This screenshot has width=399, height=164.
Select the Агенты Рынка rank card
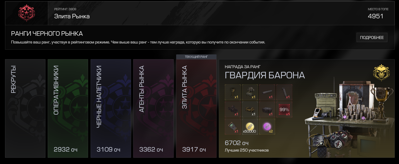pyautogui.click(x=153, y=109)
